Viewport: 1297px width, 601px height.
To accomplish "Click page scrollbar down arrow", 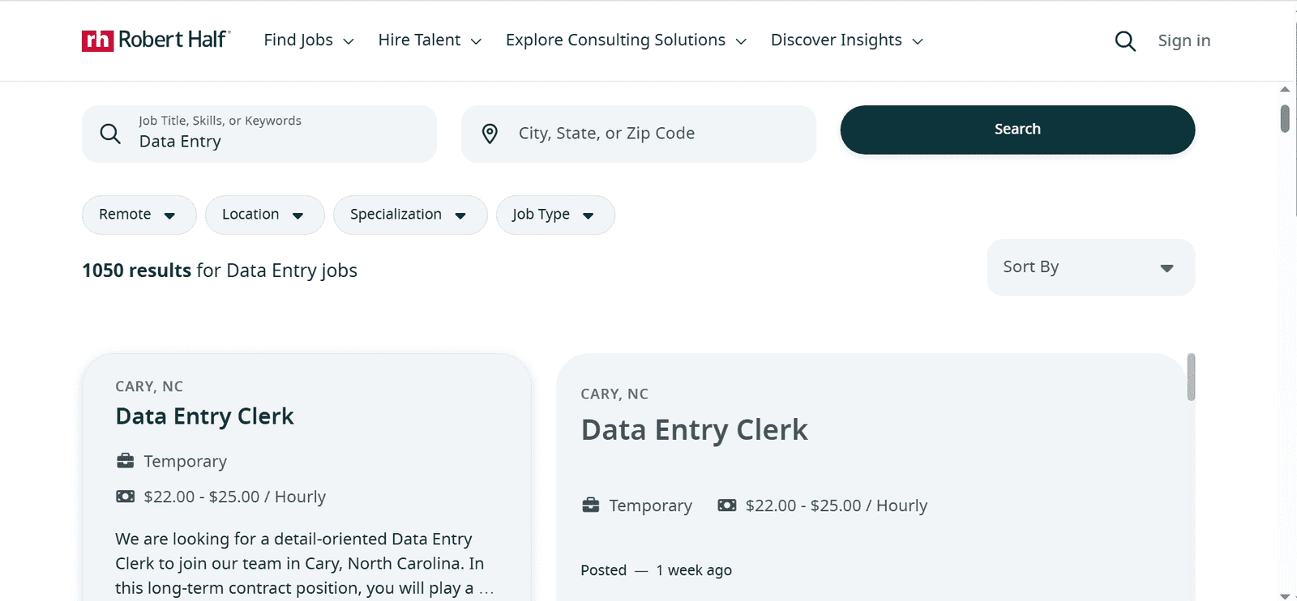I will (1285, 595).
